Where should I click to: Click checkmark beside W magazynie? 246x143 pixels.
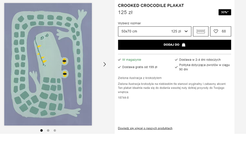pyautogui.click(x=119, y=60)
